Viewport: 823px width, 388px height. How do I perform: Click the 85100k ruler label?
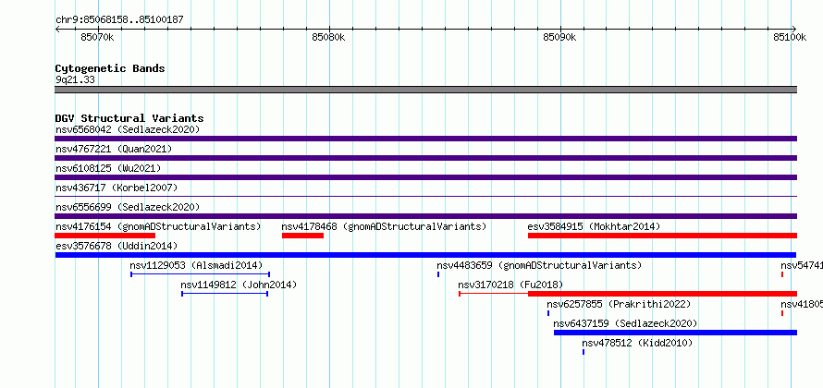tap(790, 37)
